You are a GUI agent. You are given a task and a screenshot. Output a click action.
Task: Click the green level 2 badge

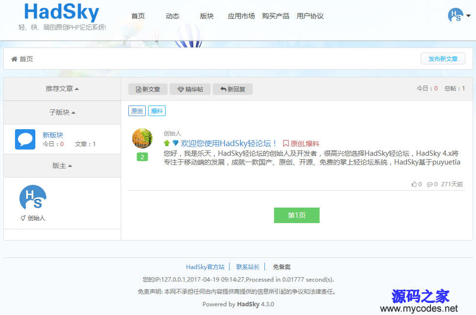point(142,157)
